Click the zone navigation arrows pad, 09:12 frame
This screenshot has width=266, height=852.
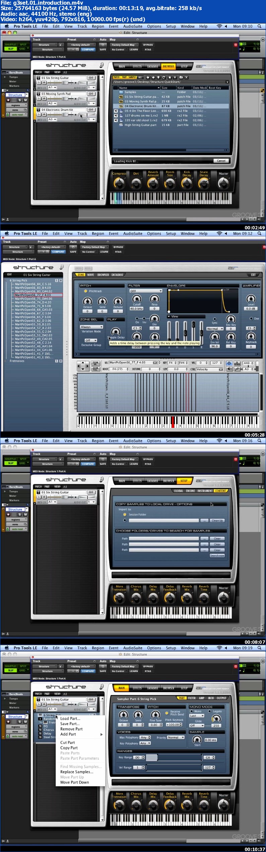click(x=83, y=366)
